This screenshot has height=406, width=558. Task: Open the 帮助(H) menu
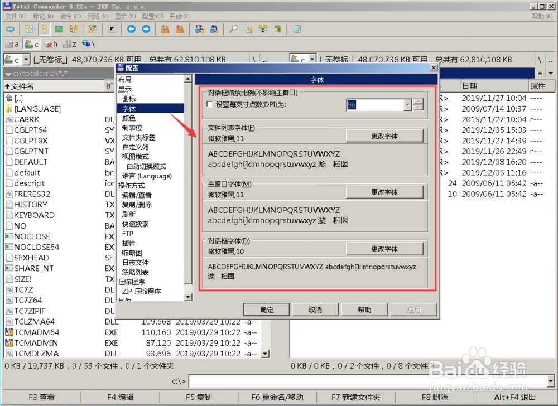pyautogui.click(x=542, y=16)
